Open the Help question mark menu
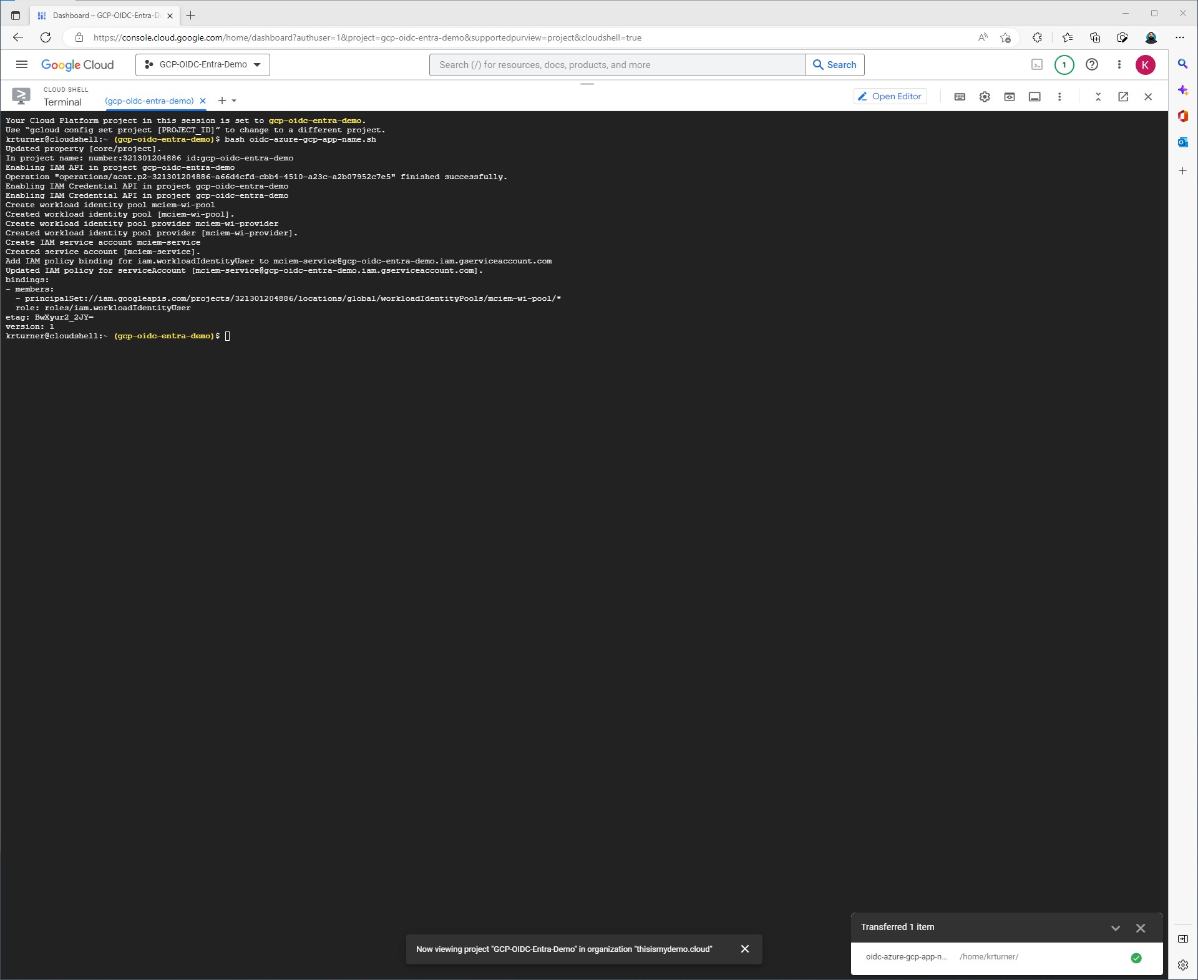Image resolution: width=1198 pixels, height=980 pixels. pyautogui.click(x=1092, y=65)
